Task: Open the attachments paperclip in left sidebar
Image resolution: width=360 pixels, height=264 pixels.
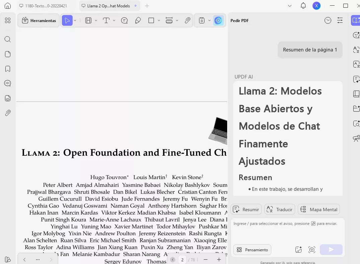Action: coord(8,113)
